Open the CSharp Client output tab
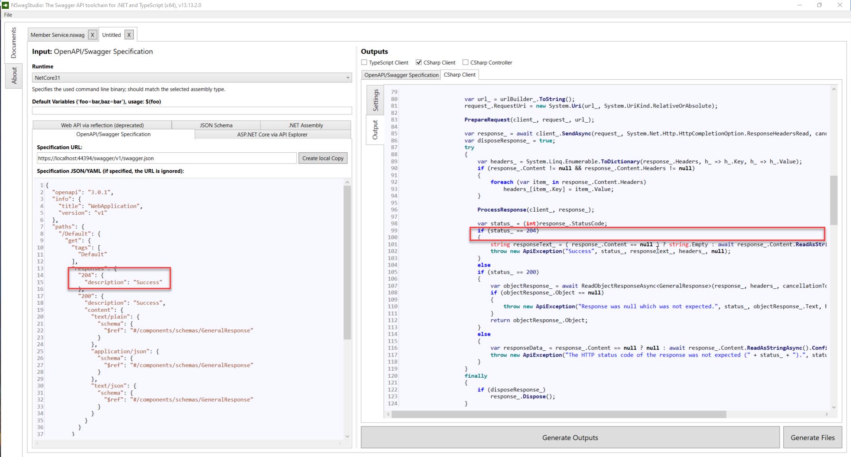Image resolution: width=851 pixels, height=457 pixels. click(x=460, y=75)
